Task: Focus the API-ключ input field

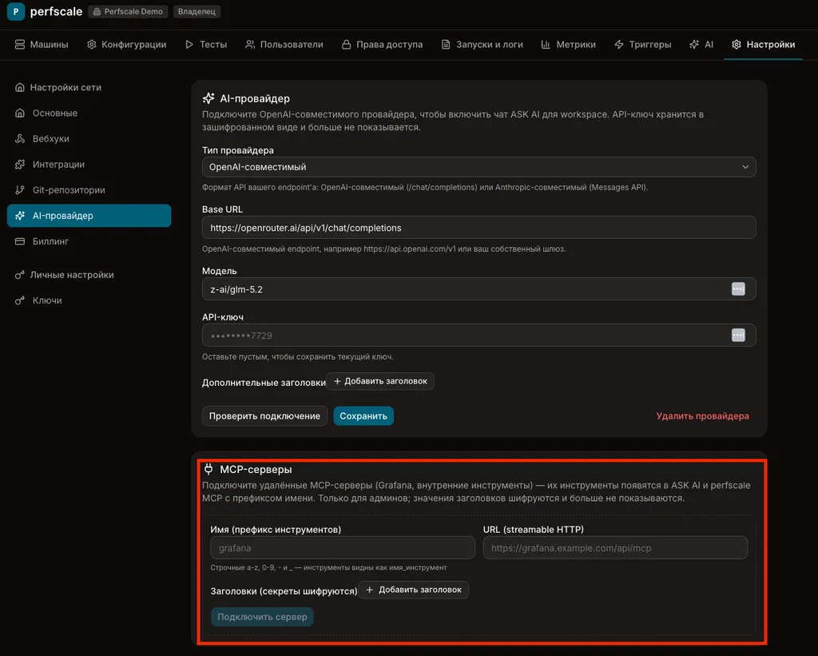Action: tap(479, 335)
